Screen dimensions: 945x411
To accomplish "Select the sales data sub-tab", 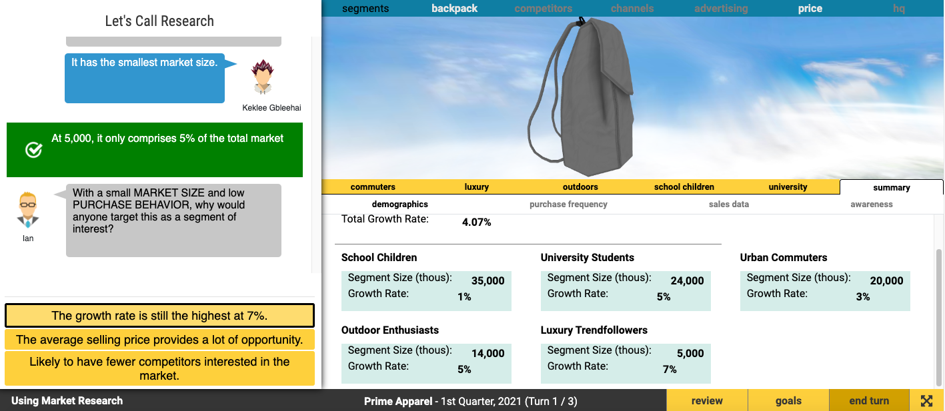I will coord(729,205).
